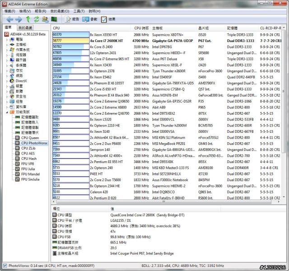Select the FPU Mandel benchmark icon
The width and height of the screenshot is (289, 271).
click(18, 174)
